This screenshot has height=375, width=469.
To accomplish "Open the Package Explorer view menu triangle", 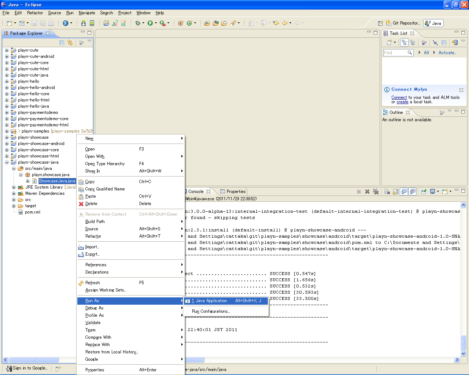I will point(89,41).
